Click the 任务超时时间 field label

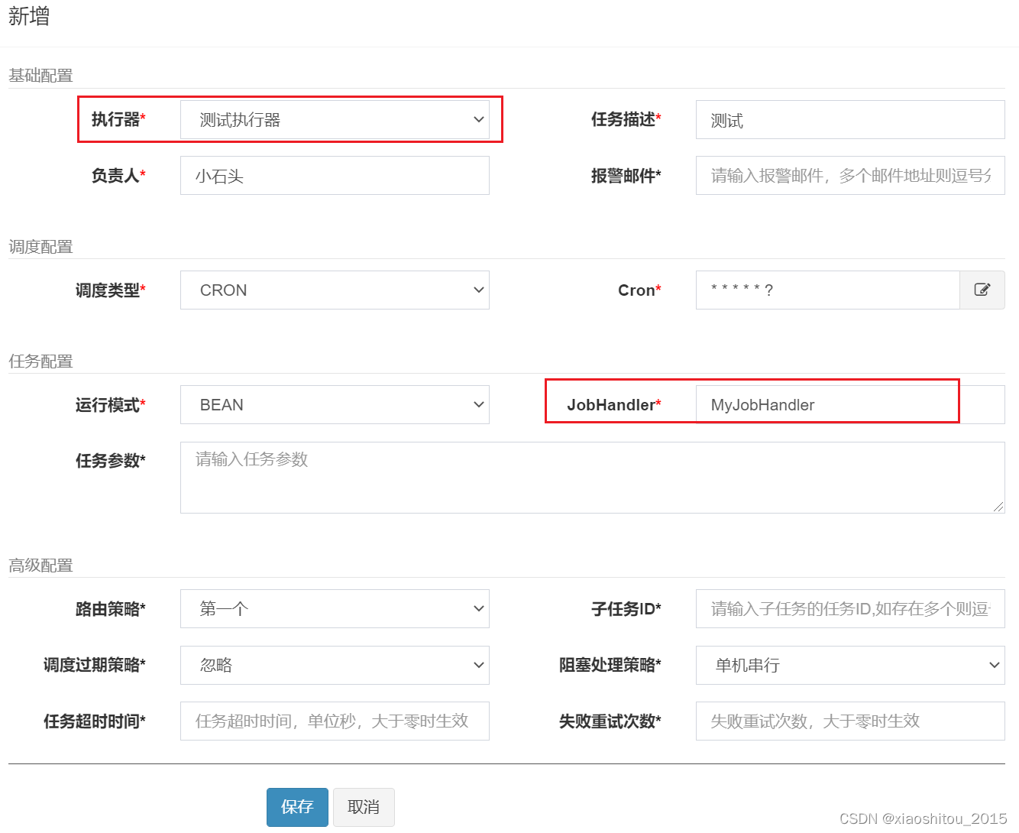click(x=95, y=721)
